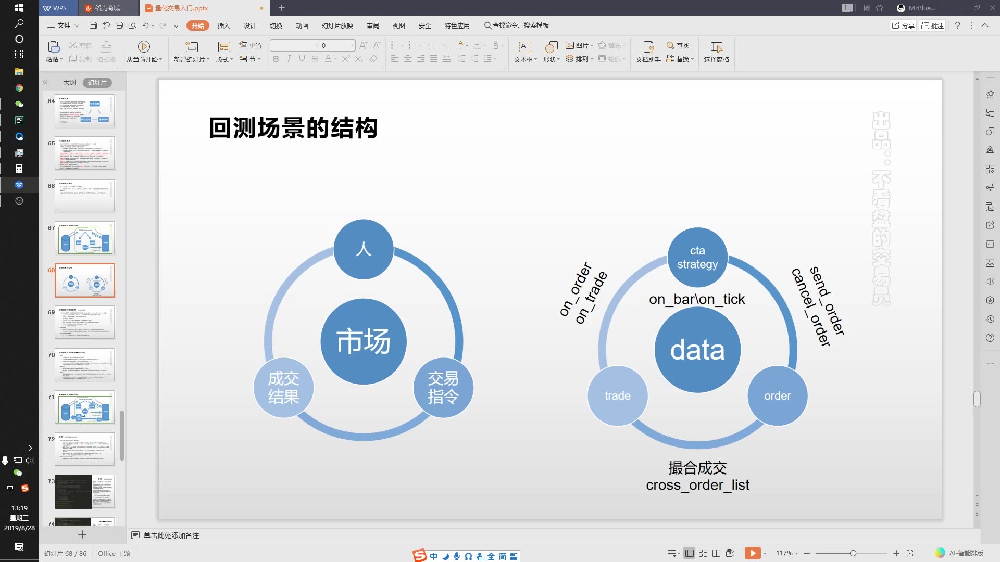Click the 文档助手 icon
The image size is (1000, 562).
(x=648, y=52)
